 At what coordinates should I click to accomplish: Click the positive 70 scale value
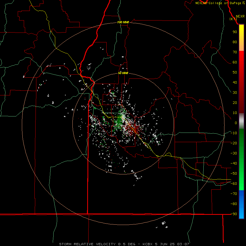[235, 52]
